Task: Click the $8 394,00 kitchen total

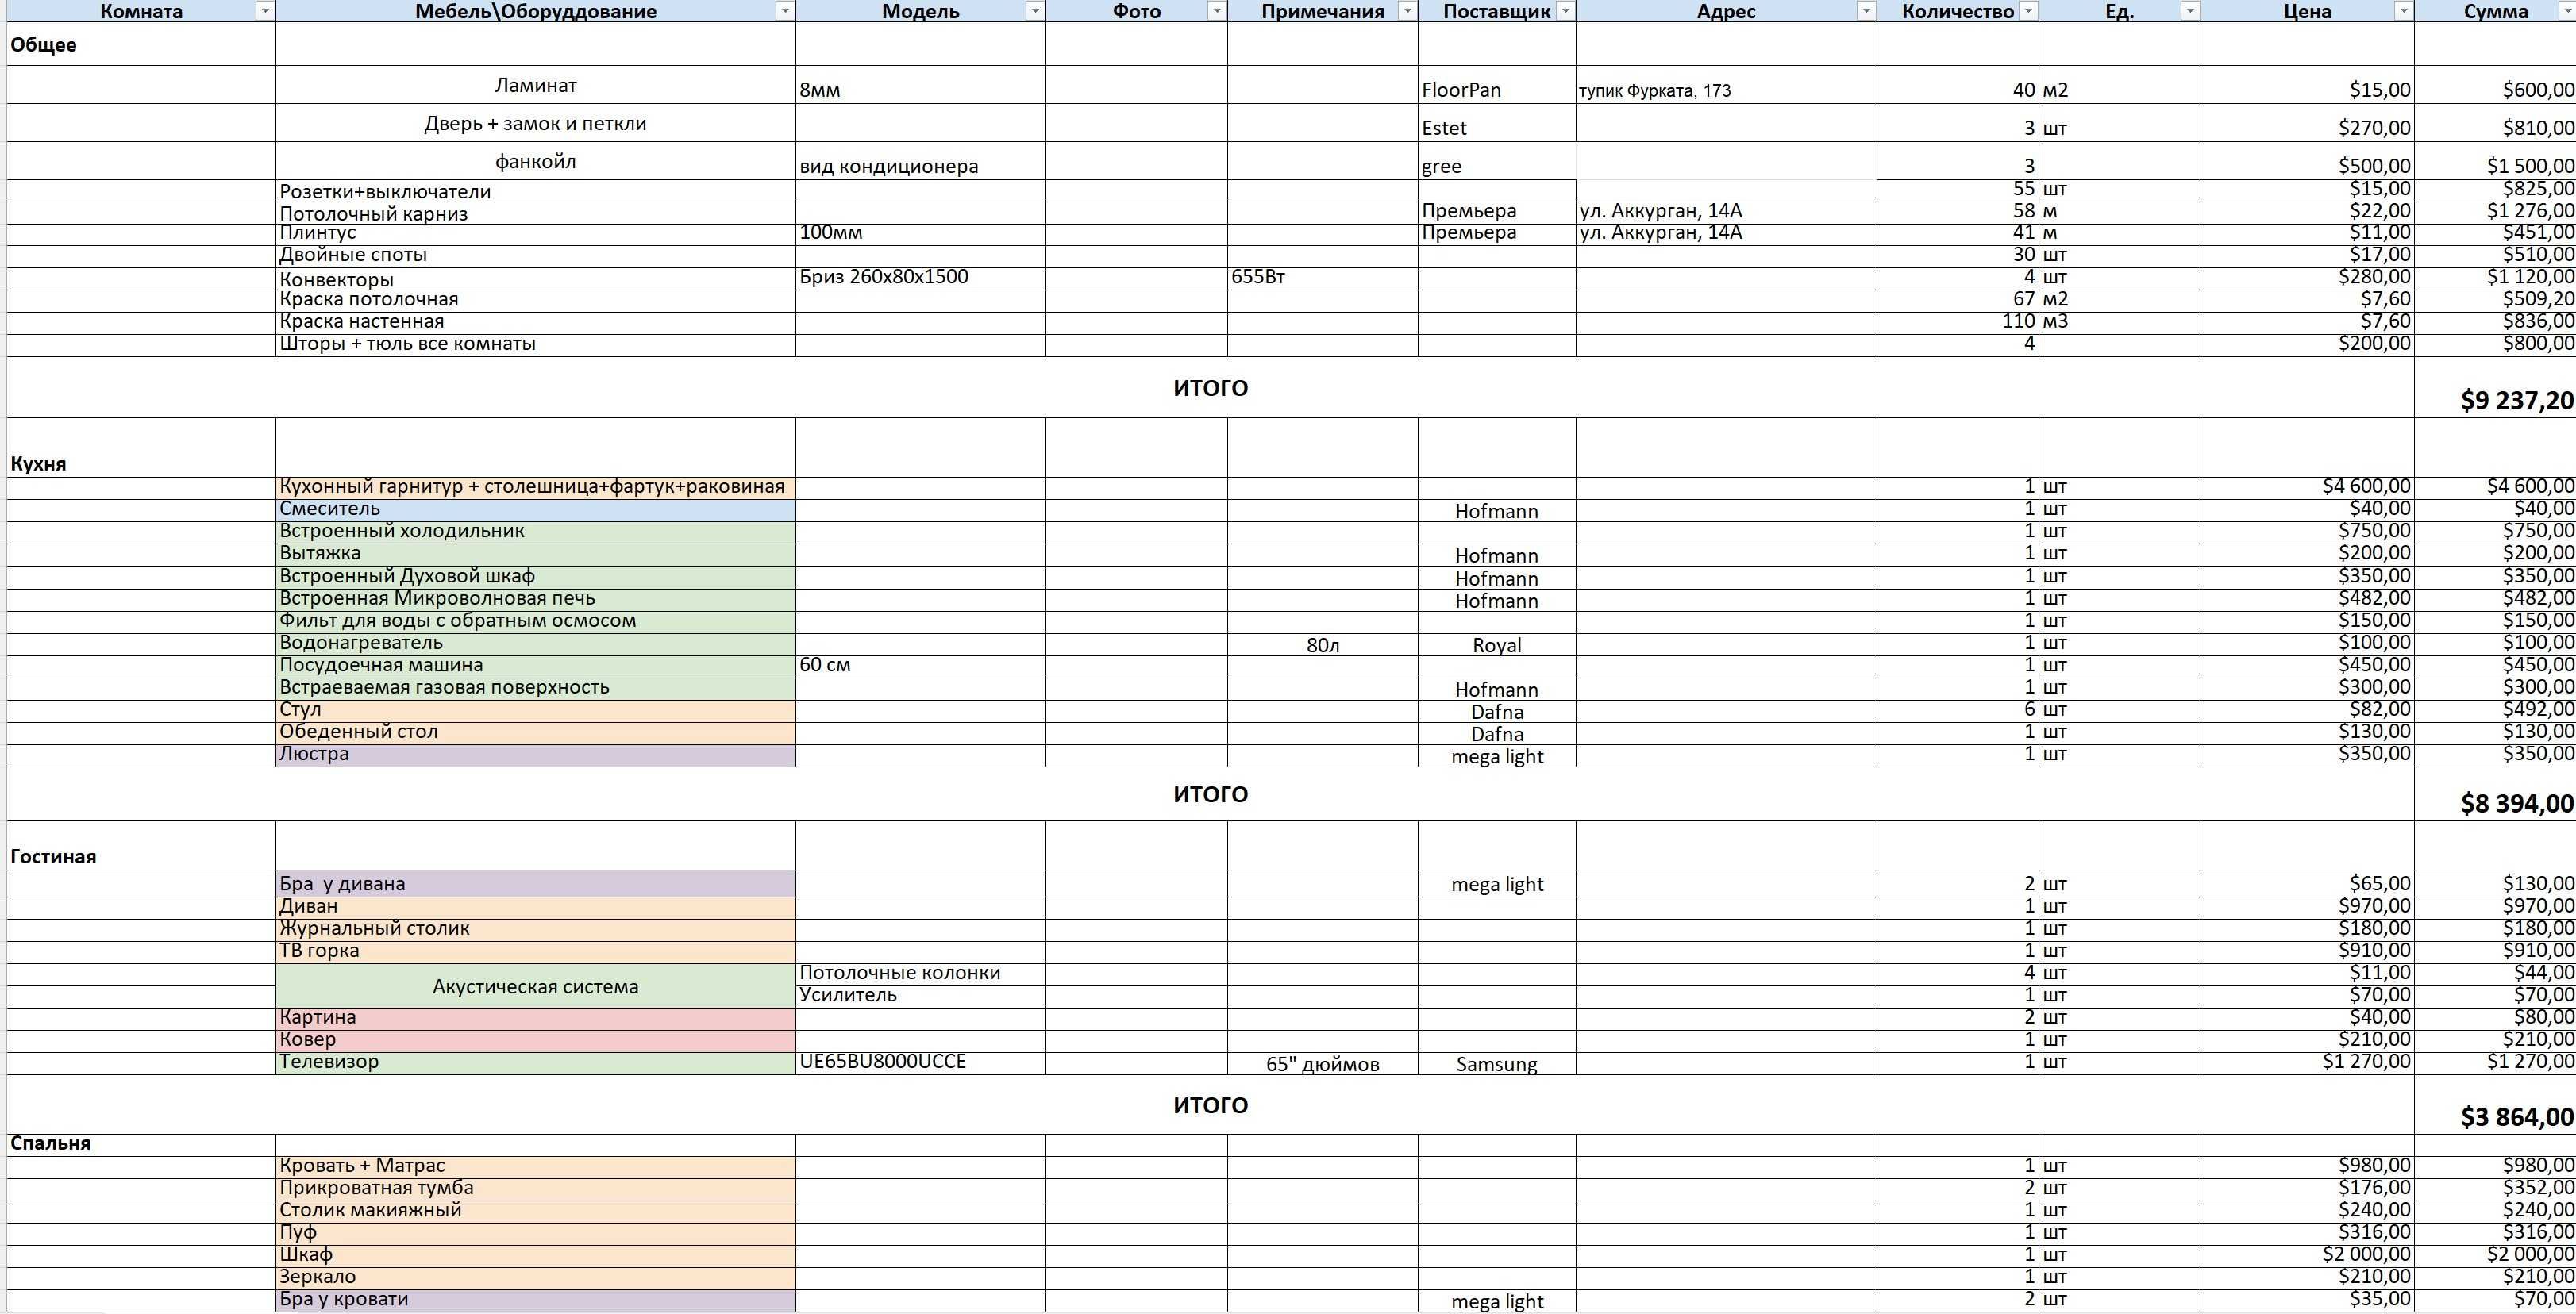Action: 2495,794
